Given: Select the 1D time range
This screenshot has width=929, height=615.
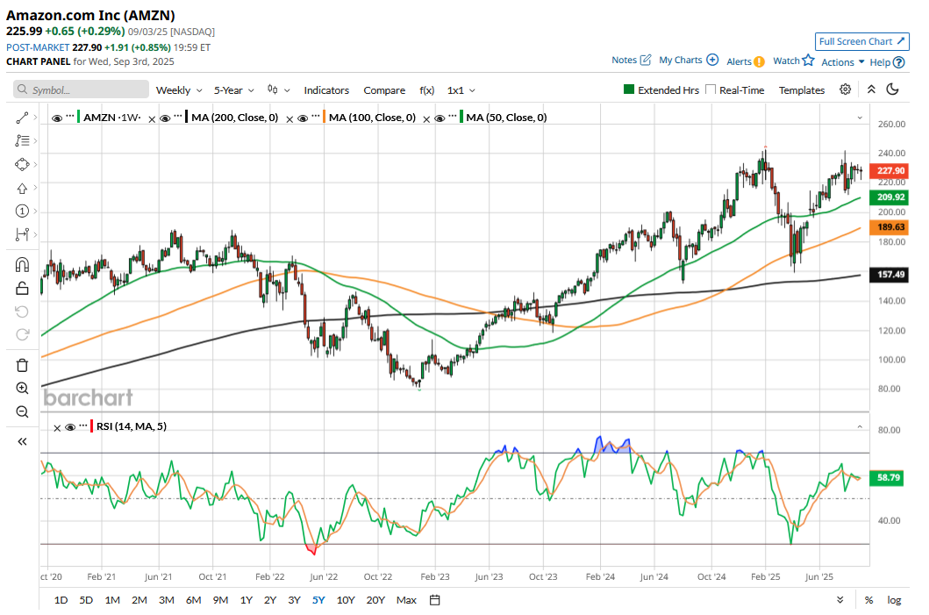Looking at the screenshot, I should click(x=61, y=600).
